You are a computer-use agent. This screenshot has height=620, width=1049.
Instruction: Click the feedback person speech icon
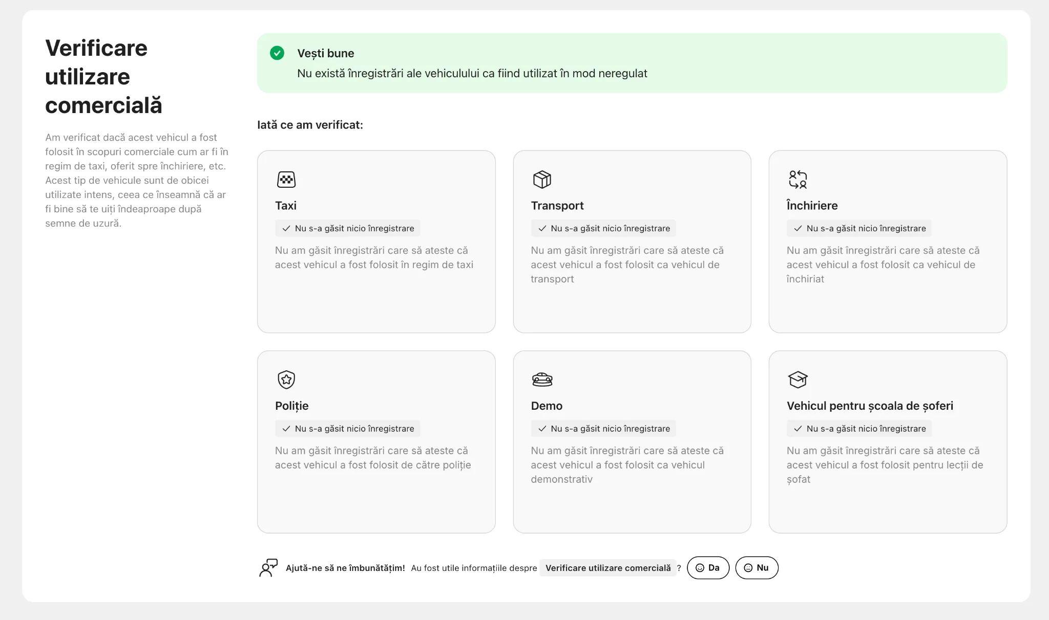coord(268,568)
